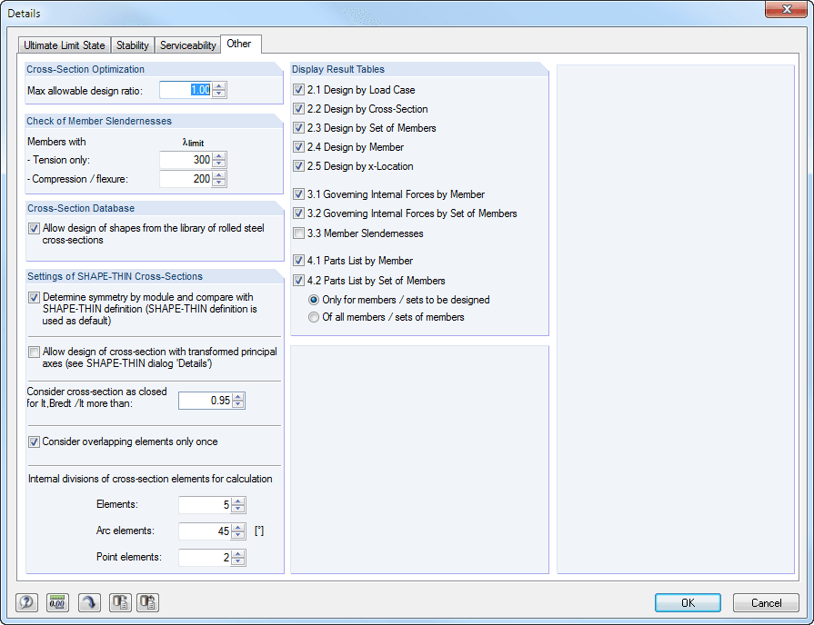The height and width of the screenshot is (625, 814).
Task: Increase Tension only limit with up arrow
Action: [219, 156]
